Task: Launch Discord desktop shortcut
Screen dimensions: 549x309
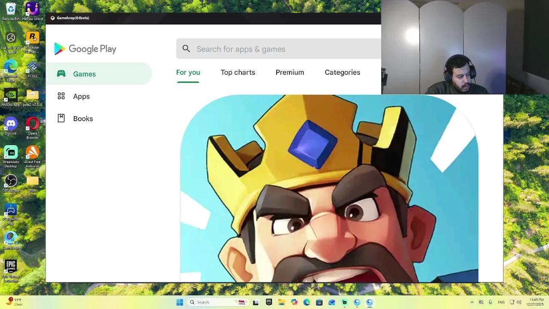Action: 11,126
